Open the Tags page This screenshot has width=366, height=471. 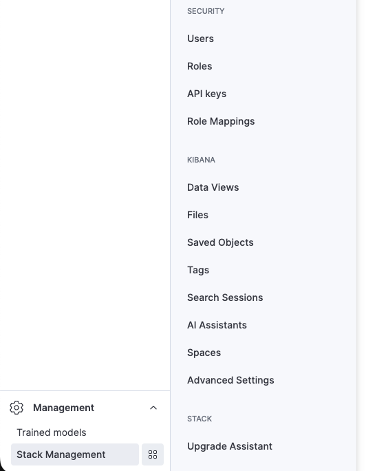pos(198,270)
